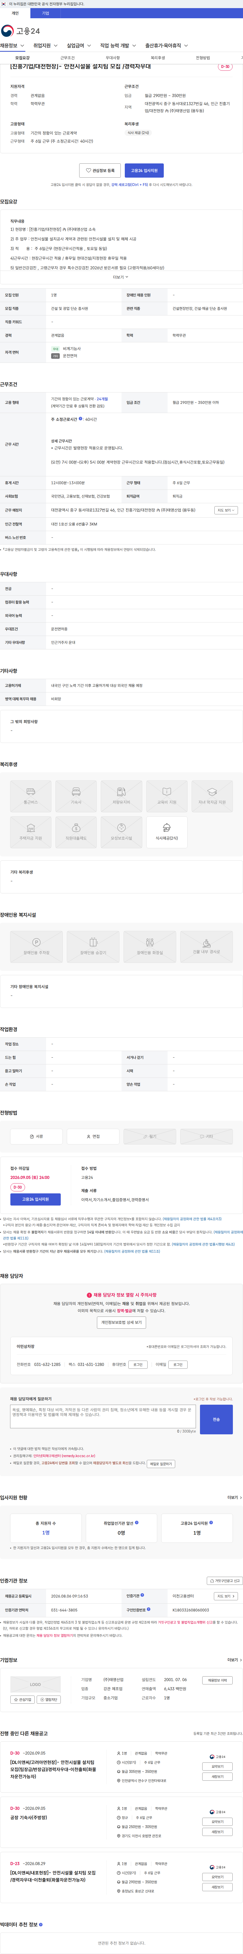Click the 필기 screening step

[x=150, y=1136]
